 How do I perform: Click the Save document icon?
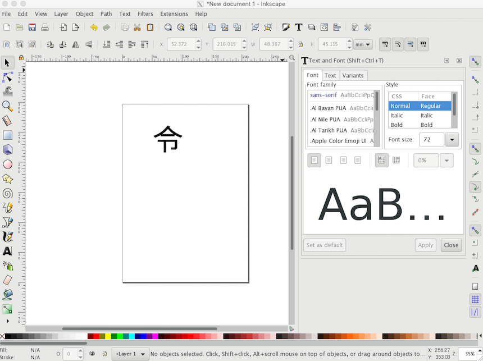tap(32, 28)
